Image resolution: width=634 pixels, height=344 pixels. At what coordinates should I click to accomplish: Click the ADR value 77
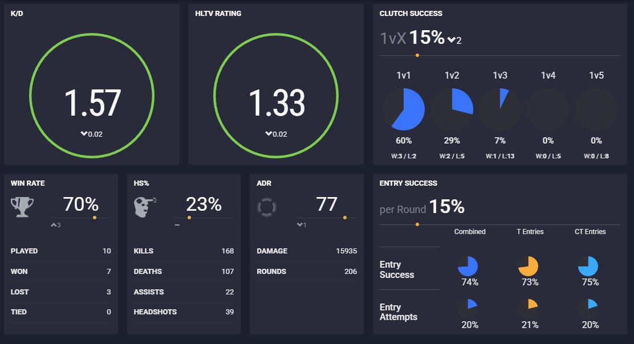coord(327,204)
